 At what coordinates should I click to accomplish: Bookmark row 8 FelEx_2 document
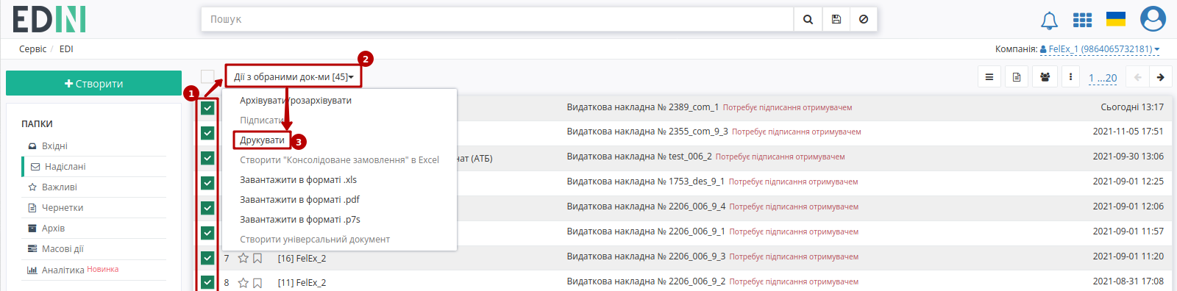click(x=257, y=283)
